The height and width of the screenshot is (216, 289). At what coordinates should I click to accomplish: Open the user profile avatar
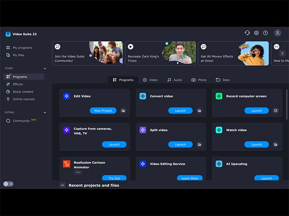tap(278, 33)
